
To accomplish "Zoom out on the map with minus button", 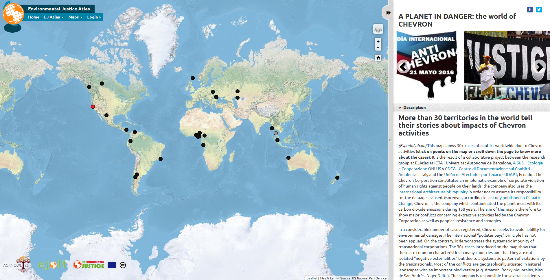I will 378,48.
